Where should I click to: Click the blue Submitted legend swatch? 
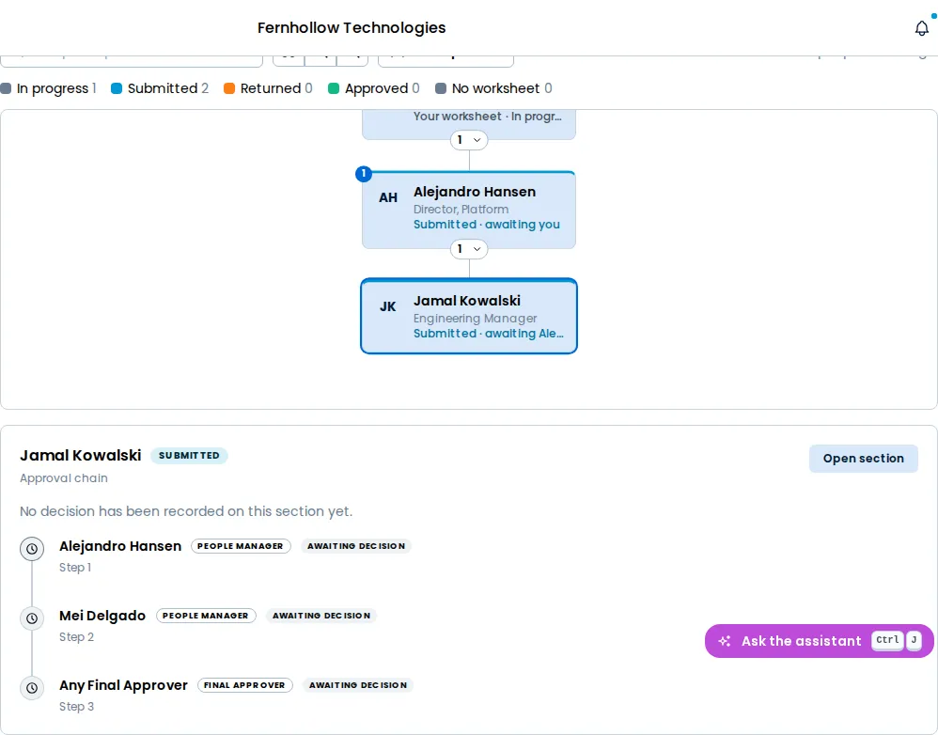click(117, 88)
